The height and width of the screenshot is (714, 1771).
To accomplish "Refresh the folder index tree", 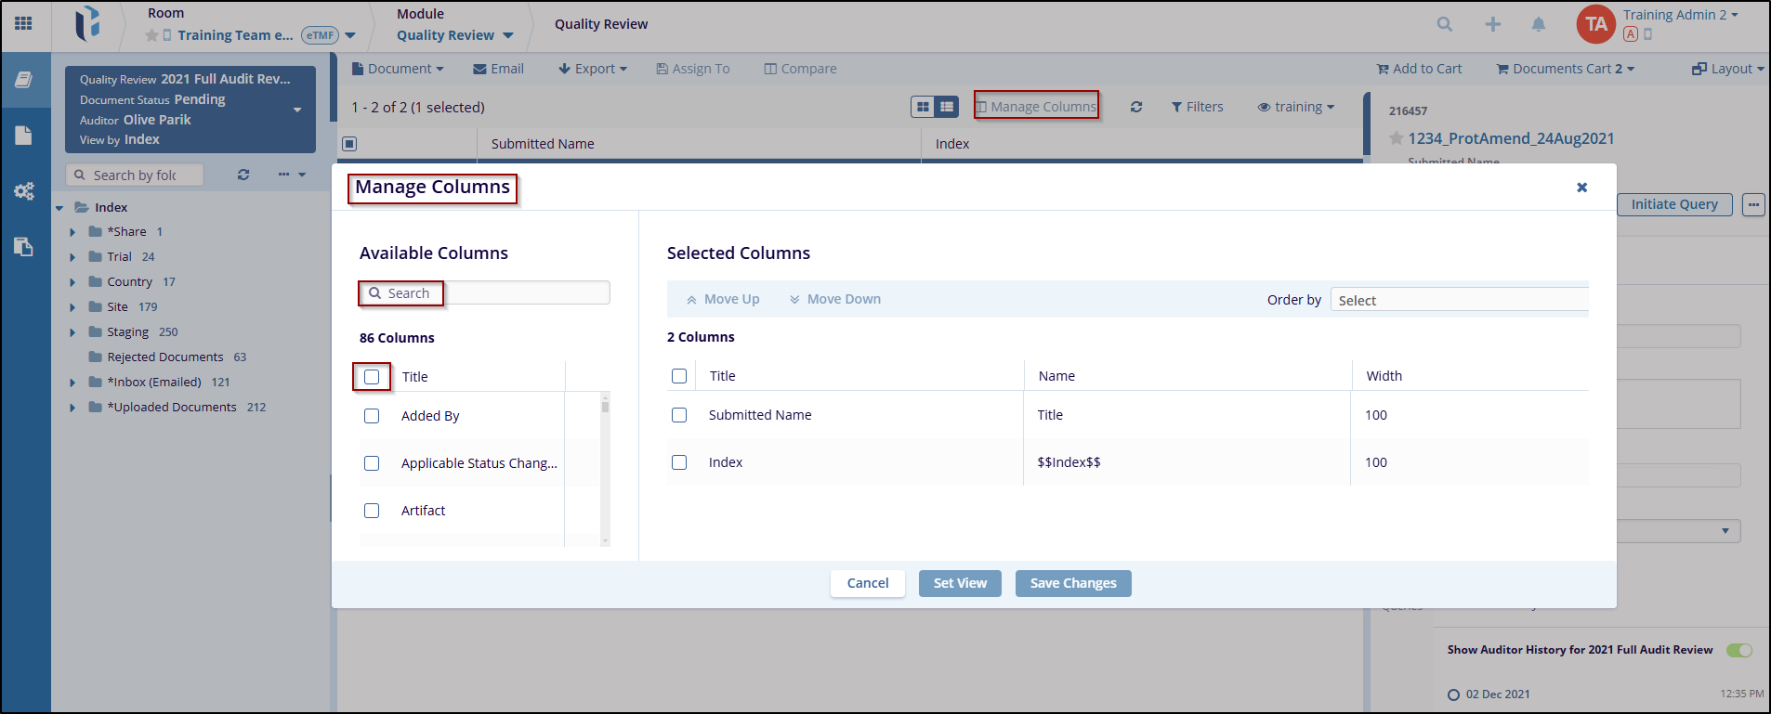I will click(x=243, y=175).
